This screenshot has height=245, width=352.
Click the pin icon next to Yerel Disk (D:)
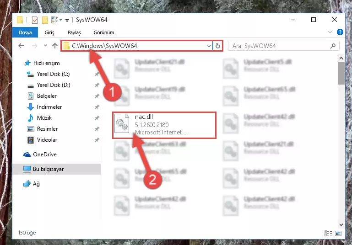[97, 85]
